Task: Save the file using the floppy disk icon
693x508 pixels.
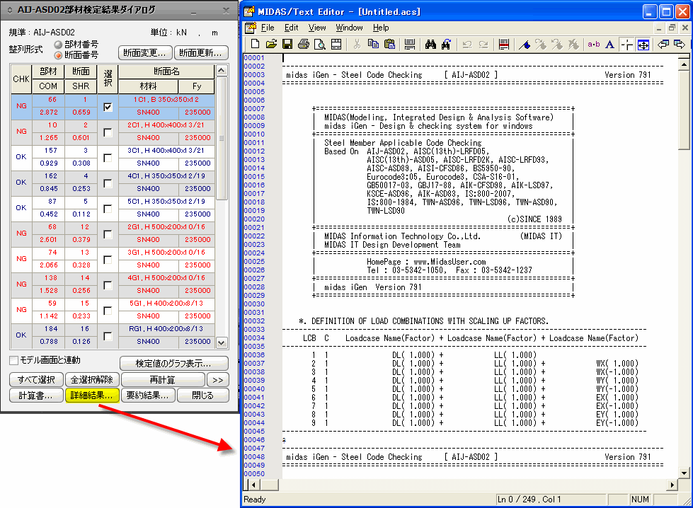Action: coord(287,44)
